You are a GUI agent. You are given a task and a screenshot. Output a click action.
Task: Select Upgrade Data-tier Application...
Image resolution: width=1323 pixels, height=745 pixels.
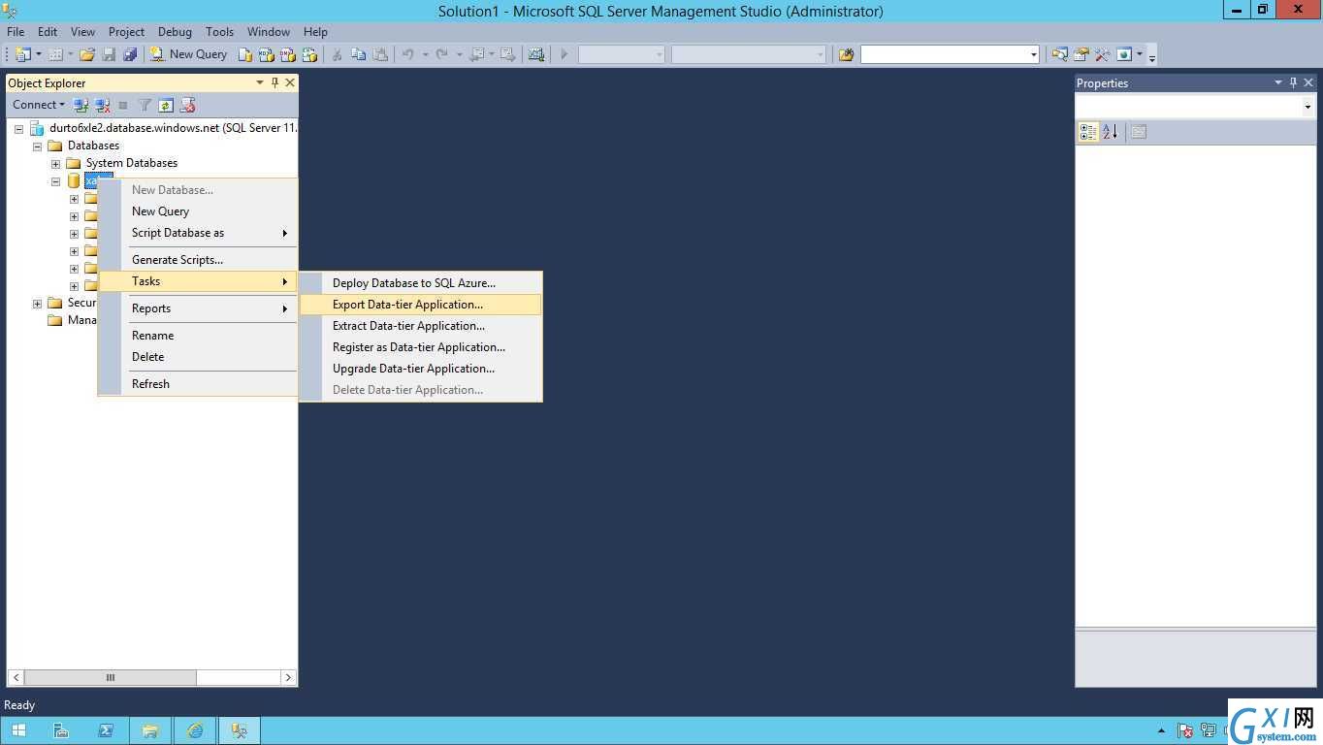421,369
